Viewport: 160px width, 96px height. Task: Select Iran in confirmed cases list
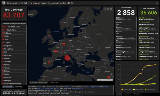coord(13,39)
